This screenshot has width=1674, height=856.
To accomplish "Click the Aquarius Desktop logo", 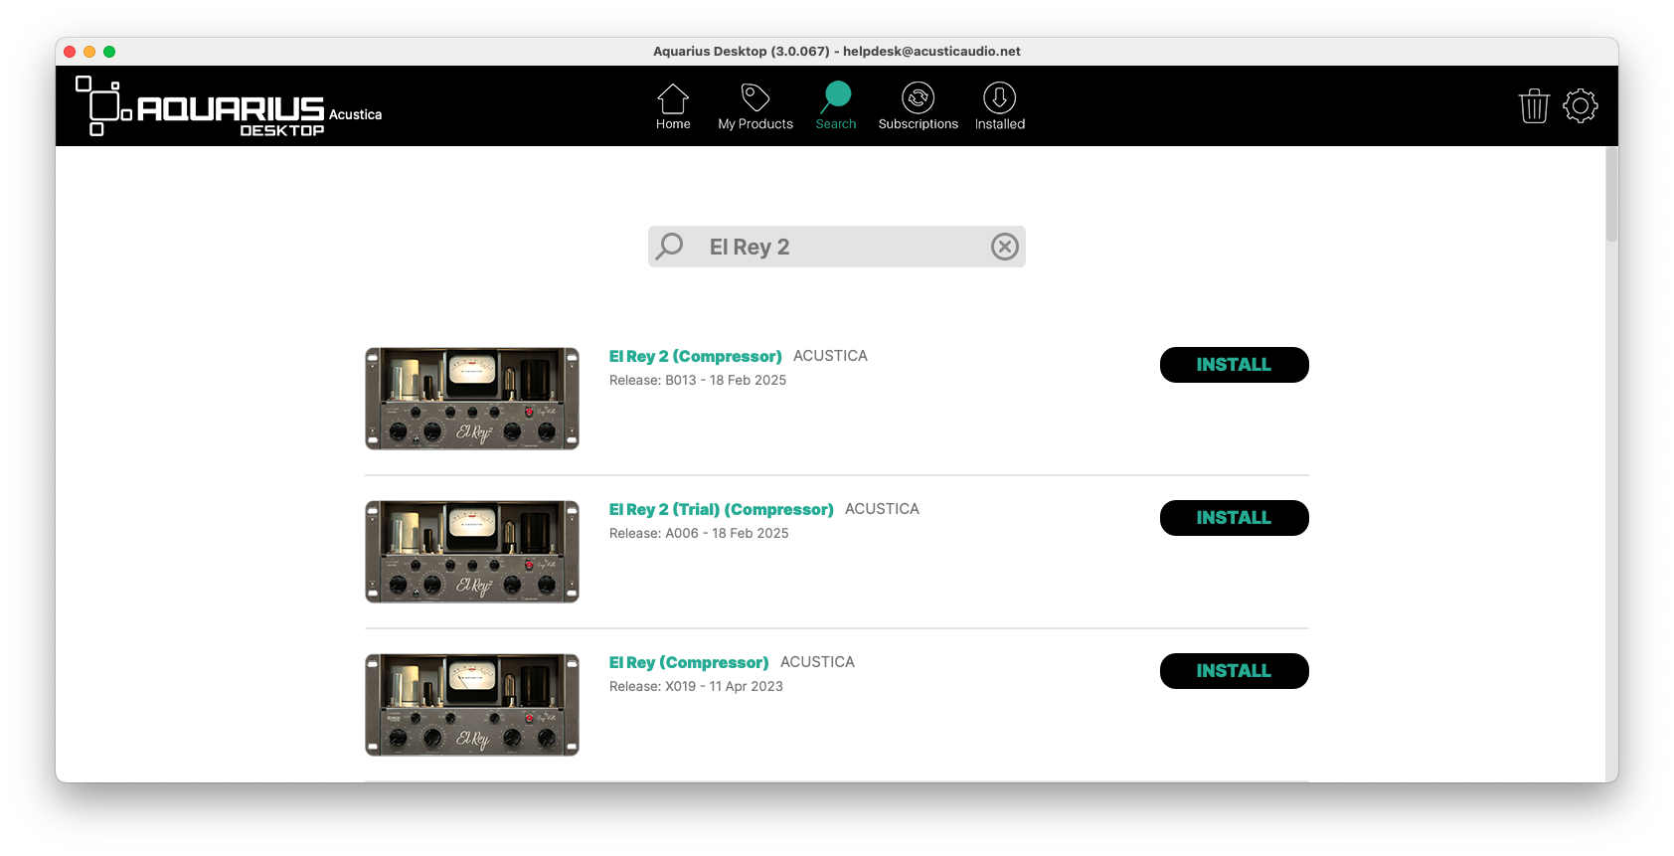I will tap(200, 106).
